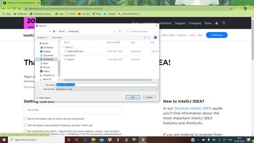254x143 pixels.
Task: Open the 'Save as type' dropdown
Action: (157, 89)
